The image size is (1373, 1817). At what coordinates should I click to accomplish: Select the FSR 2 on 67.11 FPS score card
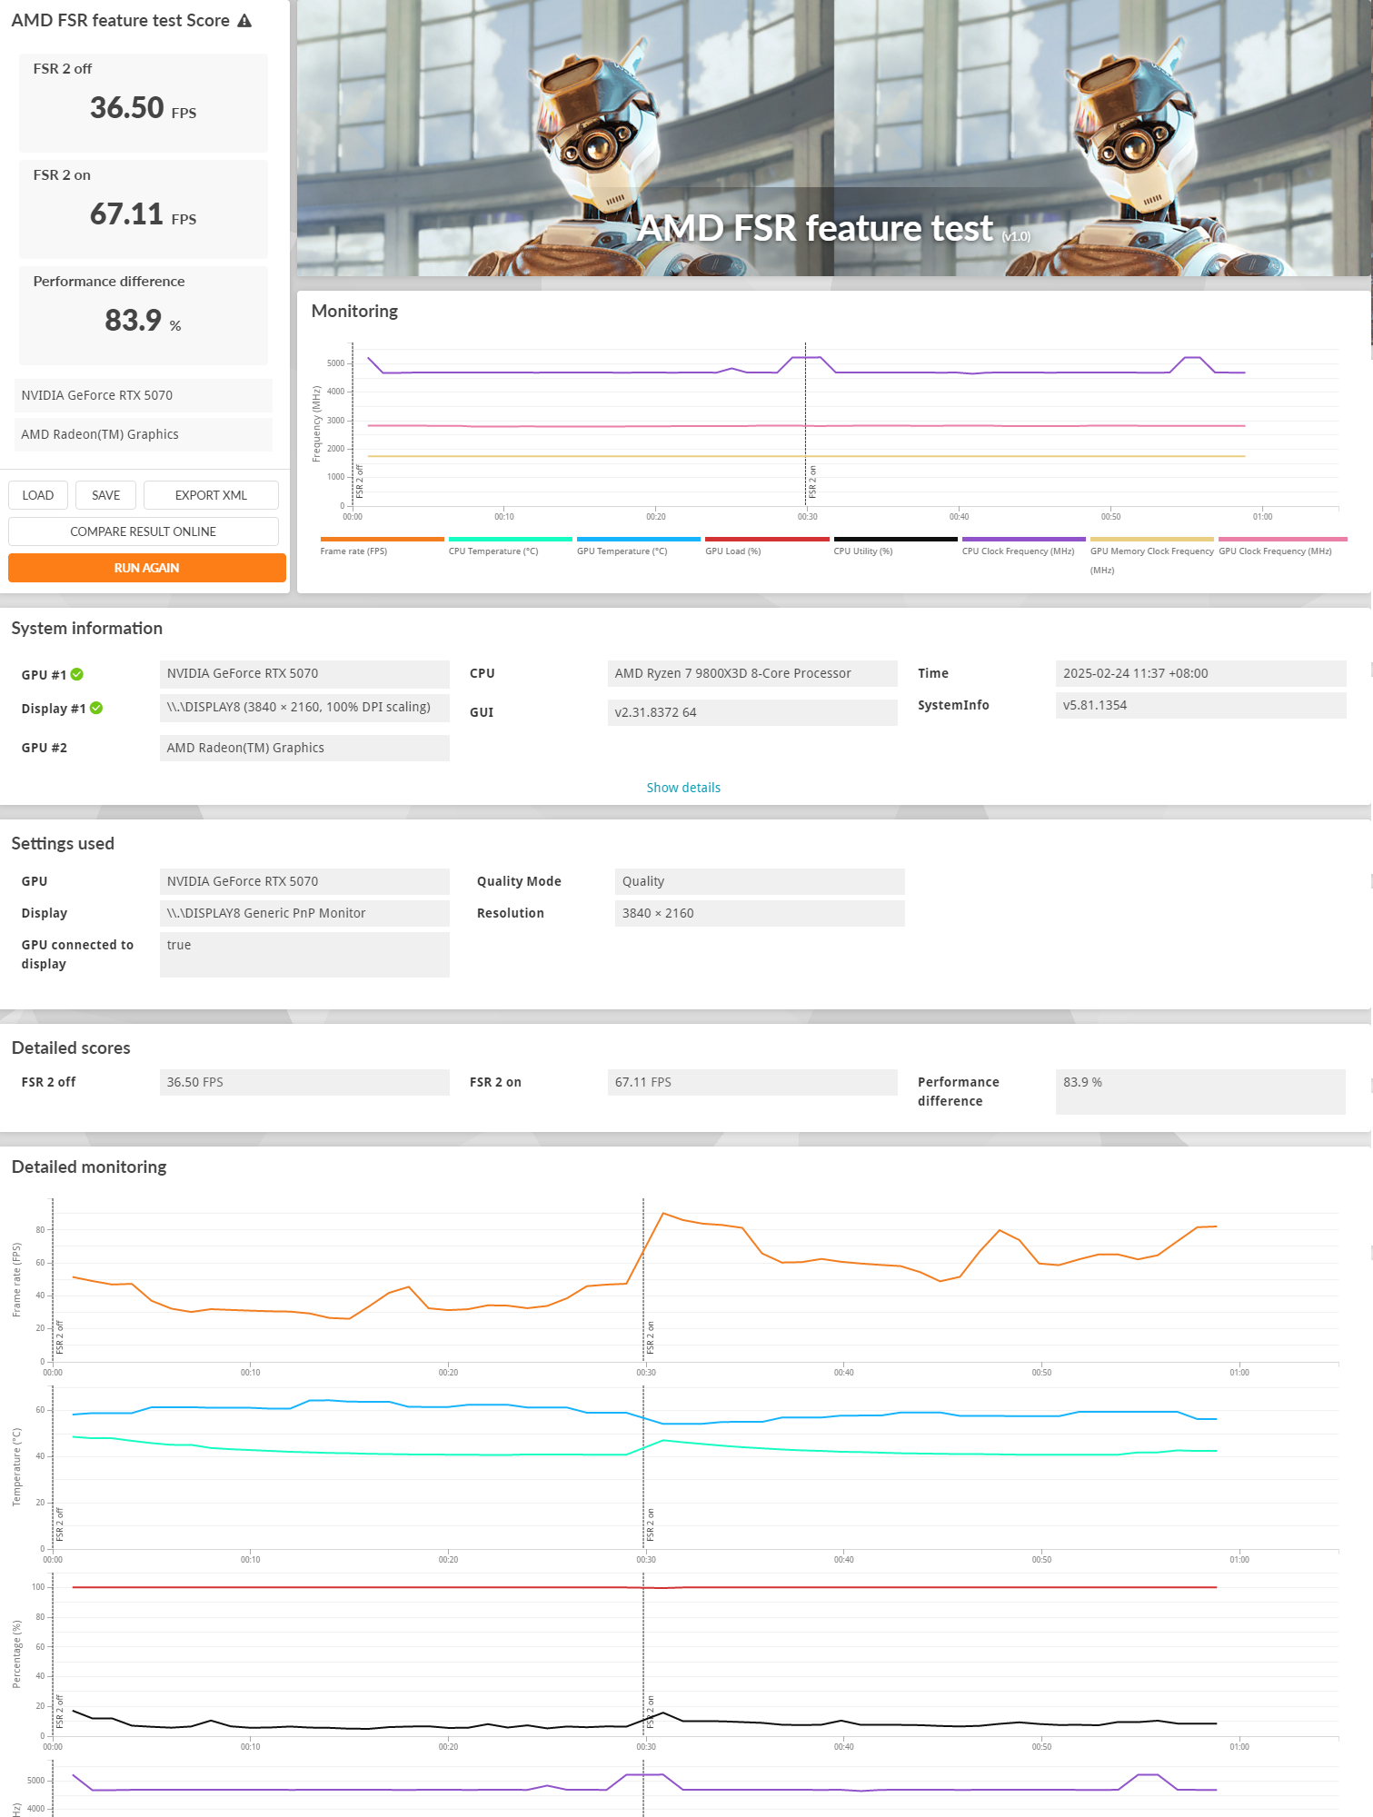[x=144, y=209]
